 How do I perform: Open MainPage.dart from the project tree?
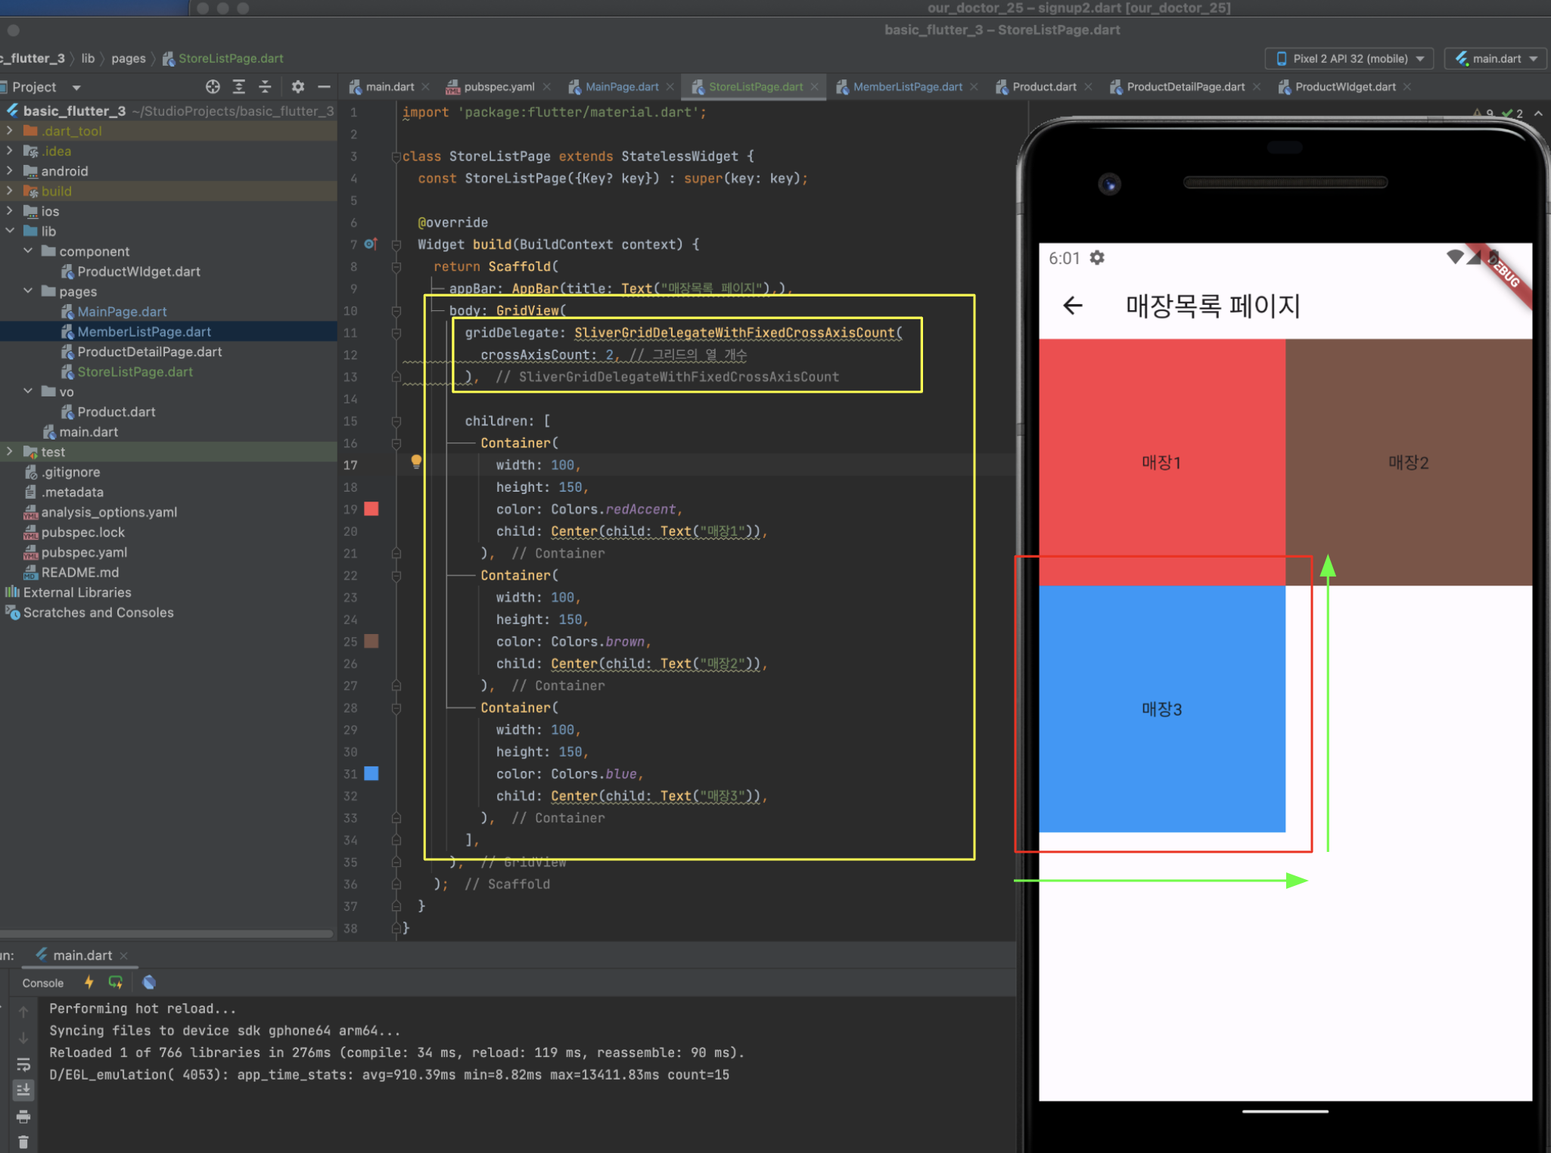click(x=122, y=312)
